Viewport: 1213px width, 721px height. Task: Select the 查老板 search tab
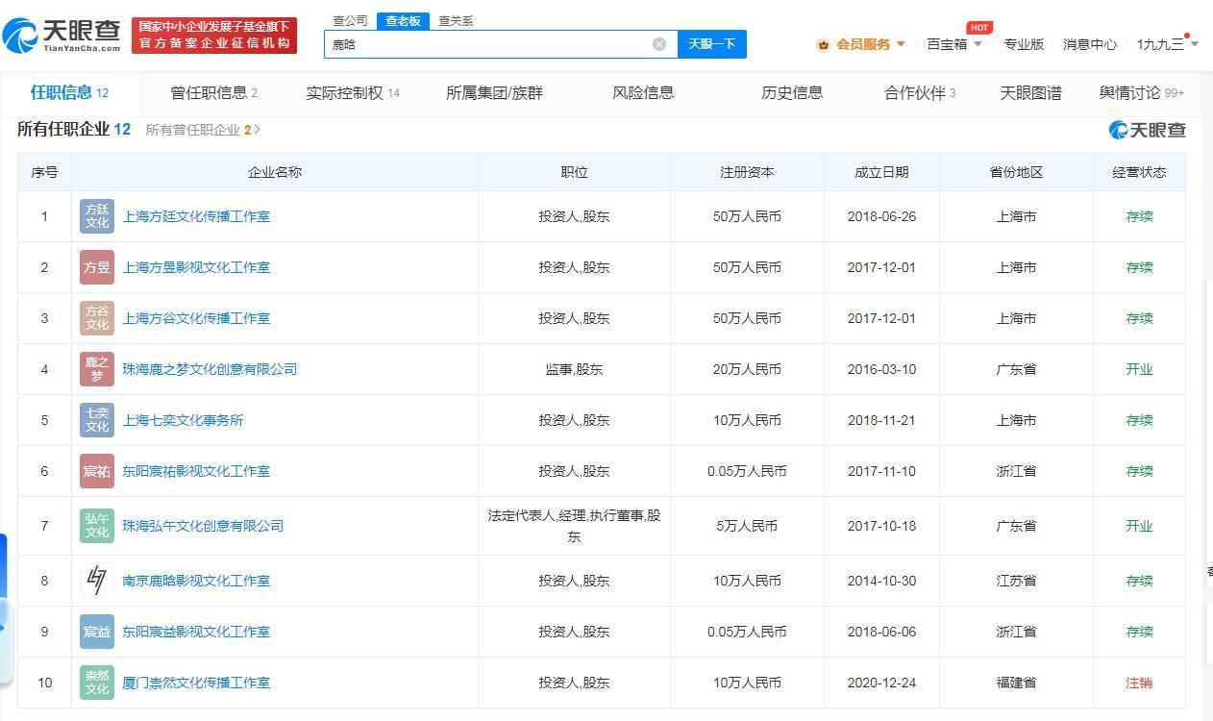403,20
